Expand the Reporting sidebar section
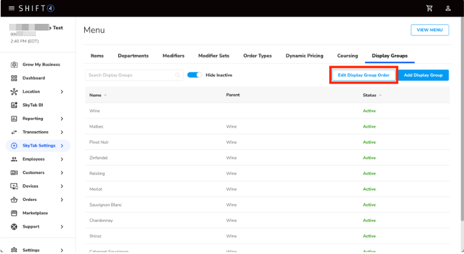The width and height of the screenshot is (464, 254). 62,118
